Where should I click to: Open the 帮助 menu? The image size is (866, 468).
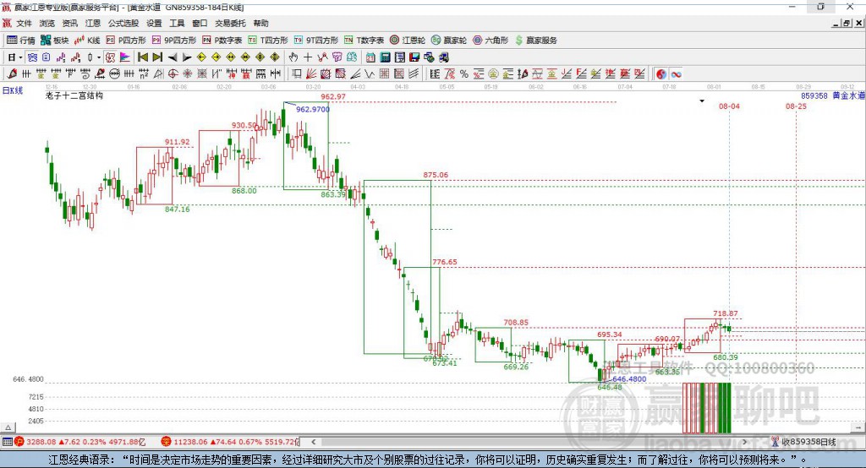[x=260, y=23]
